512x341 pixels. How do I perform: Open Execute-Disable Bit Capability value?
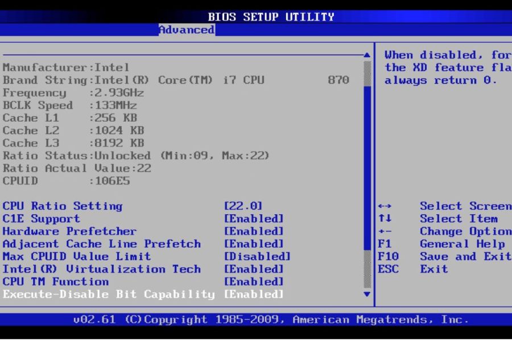[254, 294]
